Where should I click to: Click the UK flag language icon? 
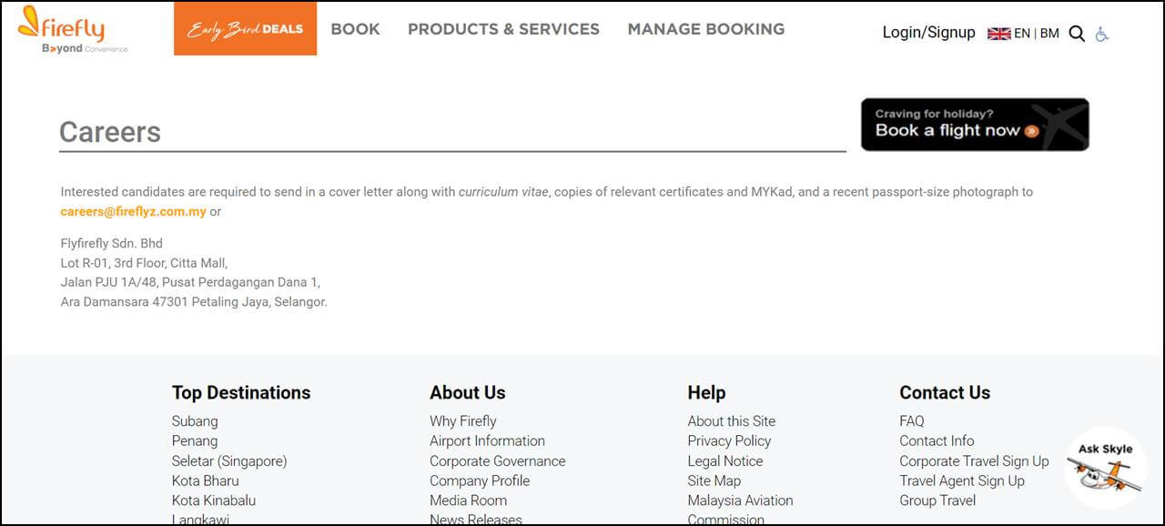(998, 34)
